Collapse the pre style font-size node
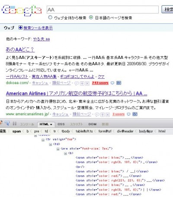The width and height of the screenshot is (173, 197). [58, 149]
